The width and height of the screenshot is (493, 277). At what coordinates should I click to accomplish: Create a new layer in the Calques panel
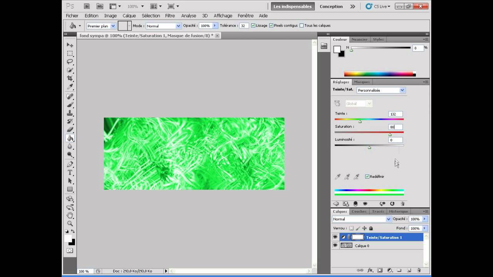(x=409, y=270)
